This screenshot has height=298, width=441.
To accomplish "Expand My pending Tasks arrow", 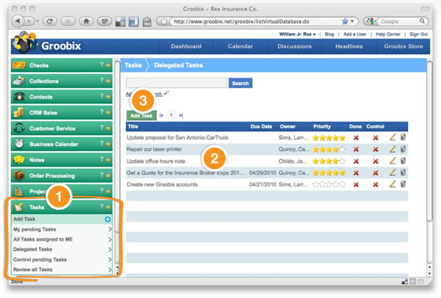I will coord(110,230).
